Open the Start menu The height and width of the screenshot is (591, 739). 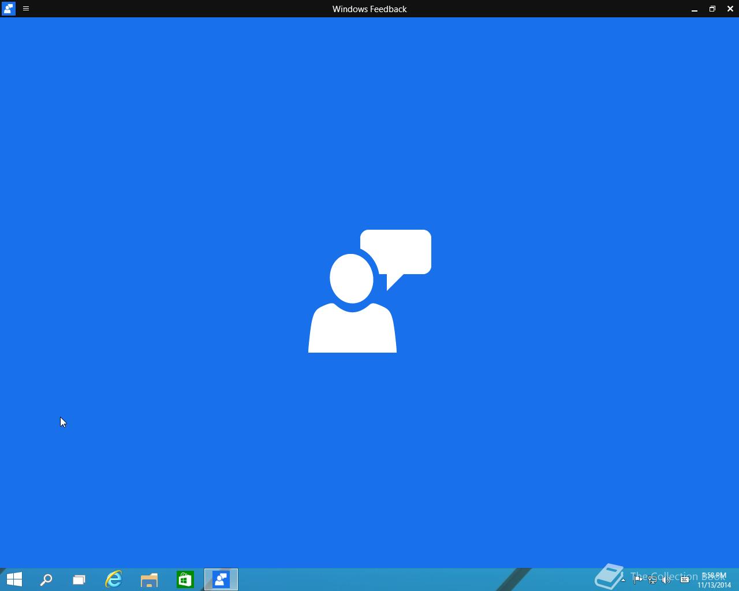tap(14, 579)
